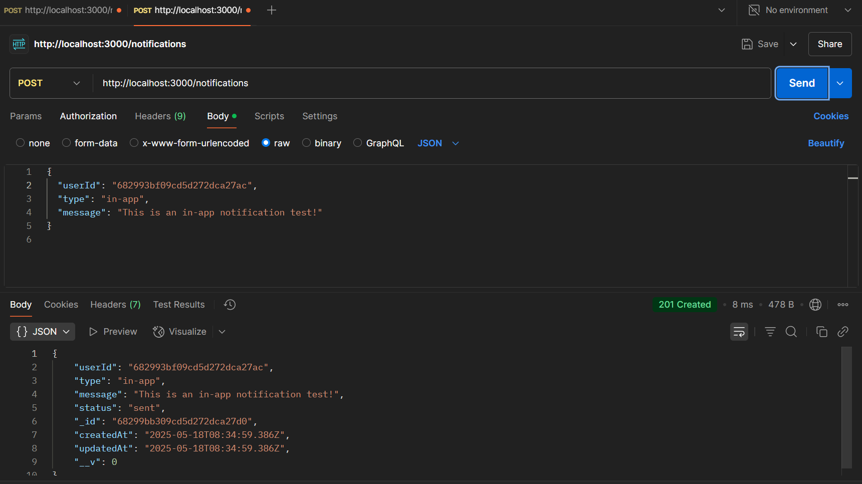The height and width of the screenshot is (484, 862).
Task: Click the No environment icon
Action: (754, 10)
